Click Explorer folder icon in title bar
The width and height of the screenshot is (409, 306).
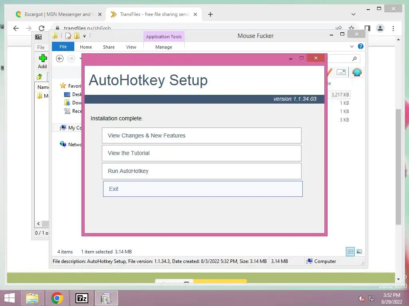click(x=55, y=35)
